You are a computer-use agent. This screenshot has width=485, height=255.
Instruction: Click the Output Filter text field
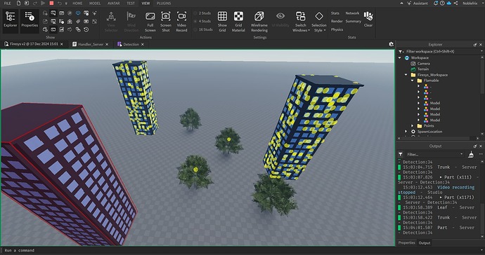pyautogui.click(x=434, y=154)
